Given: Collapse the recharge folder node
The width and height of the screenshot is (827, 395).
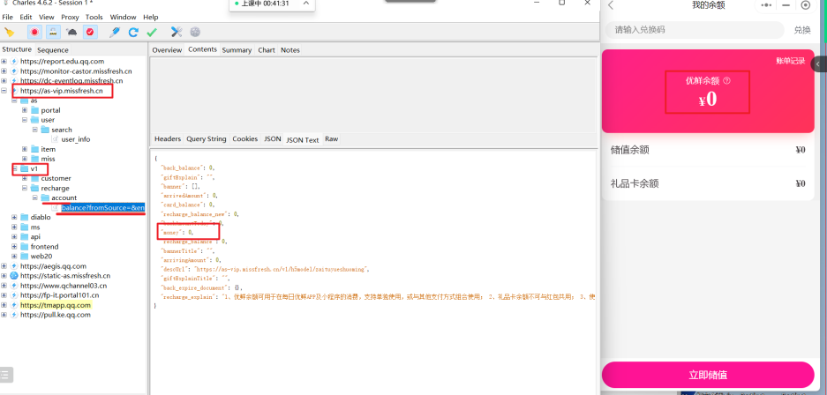Looking at the screenshot, I should [x=24, y=188].
